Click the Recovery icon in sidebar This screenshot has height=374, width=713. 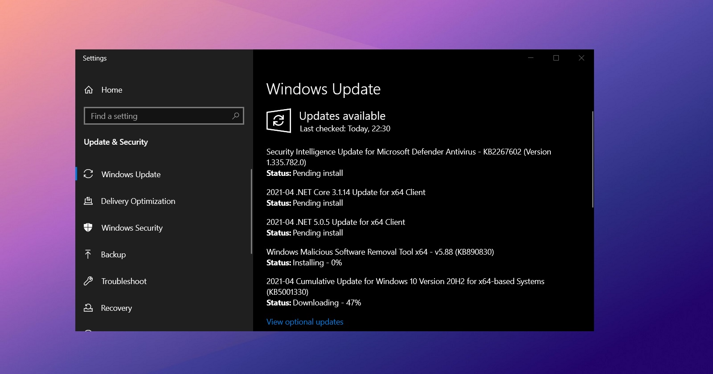(88, 308)
